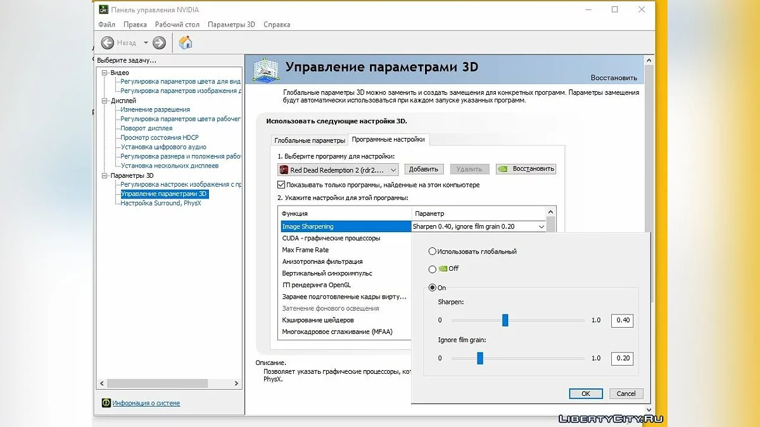760x427 pixels.
Task: Click the 3D settings header icon
Action: coord(266,70)
